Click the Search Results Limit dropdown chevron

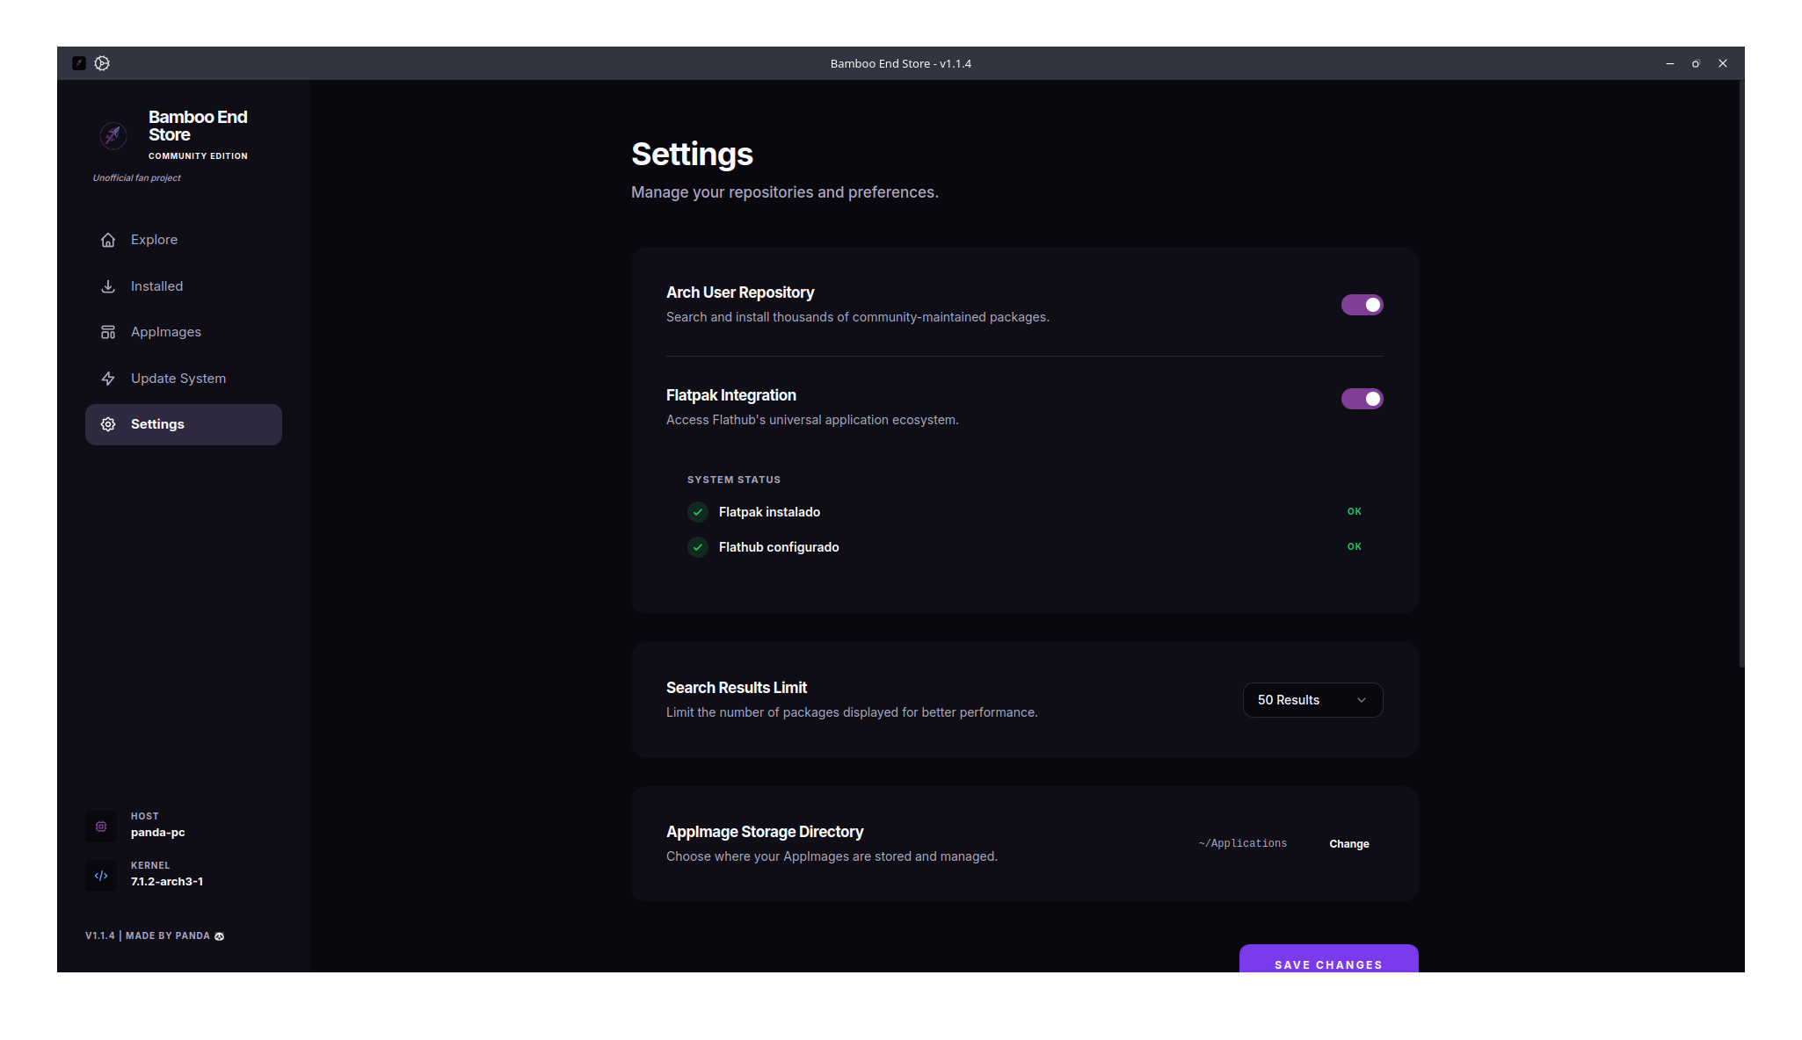click(1362, 700)
